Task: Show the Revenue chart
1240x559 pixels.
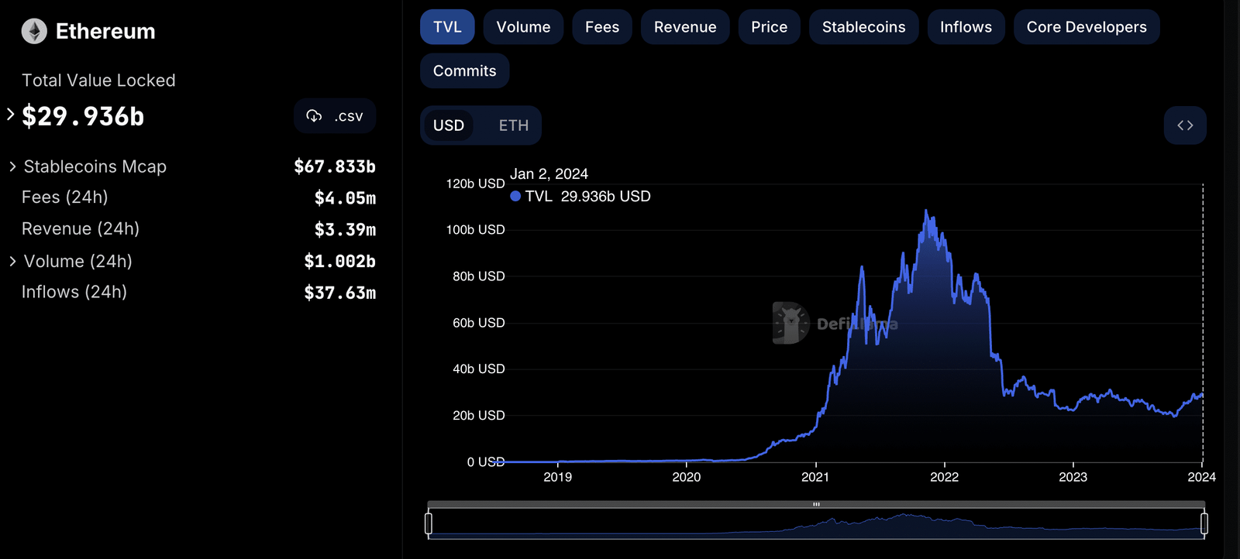Action: pyautogui.click(x=685, y=27)
